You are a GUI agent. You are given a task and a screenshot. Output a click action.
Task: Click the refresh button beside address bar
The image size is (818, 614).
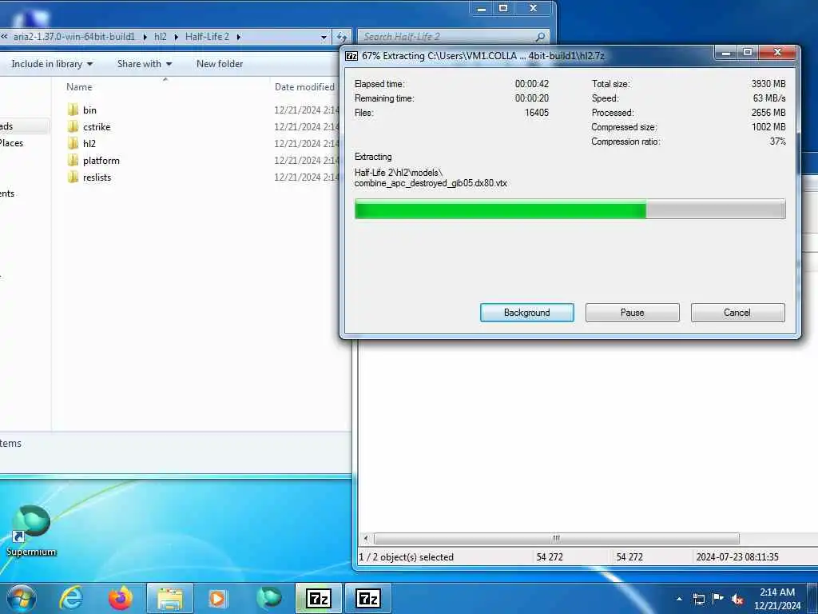click(x=342, y=37)
